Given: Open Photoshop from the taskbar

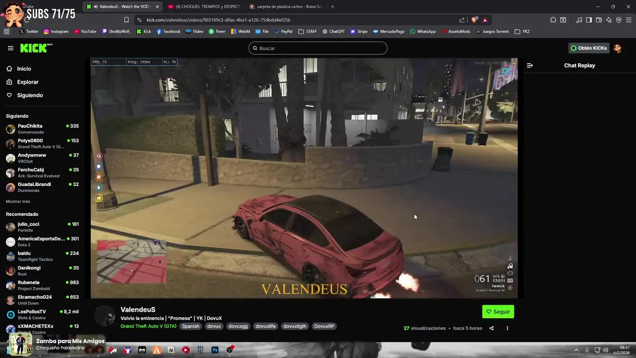Looking at the screenshot, I should [215, 350].
